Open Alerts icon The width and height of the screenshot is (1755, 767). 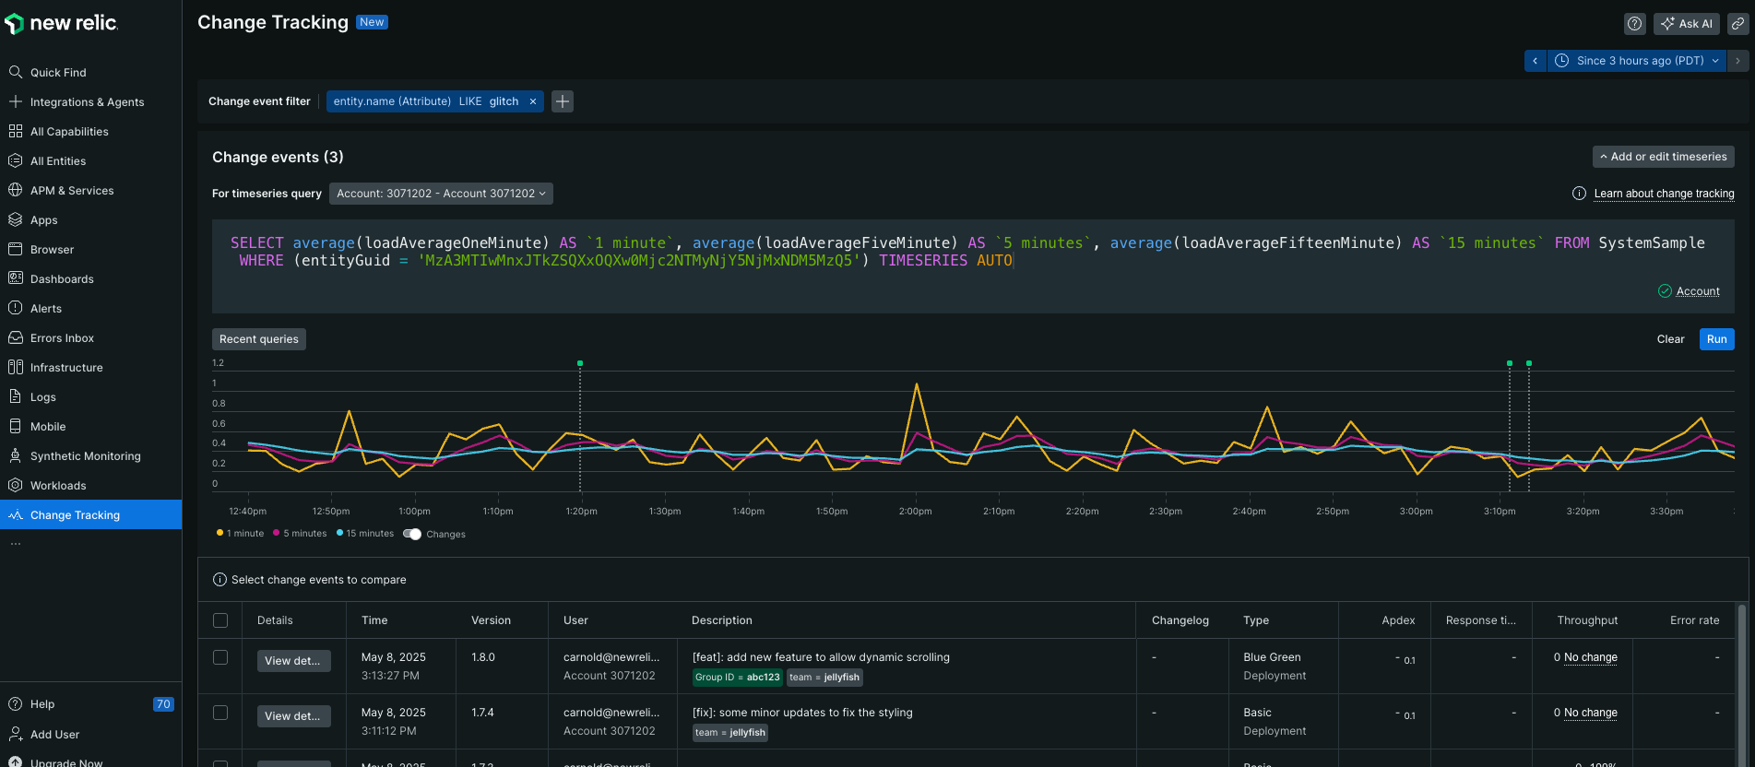pyautogui.click(x=16, y=308)
